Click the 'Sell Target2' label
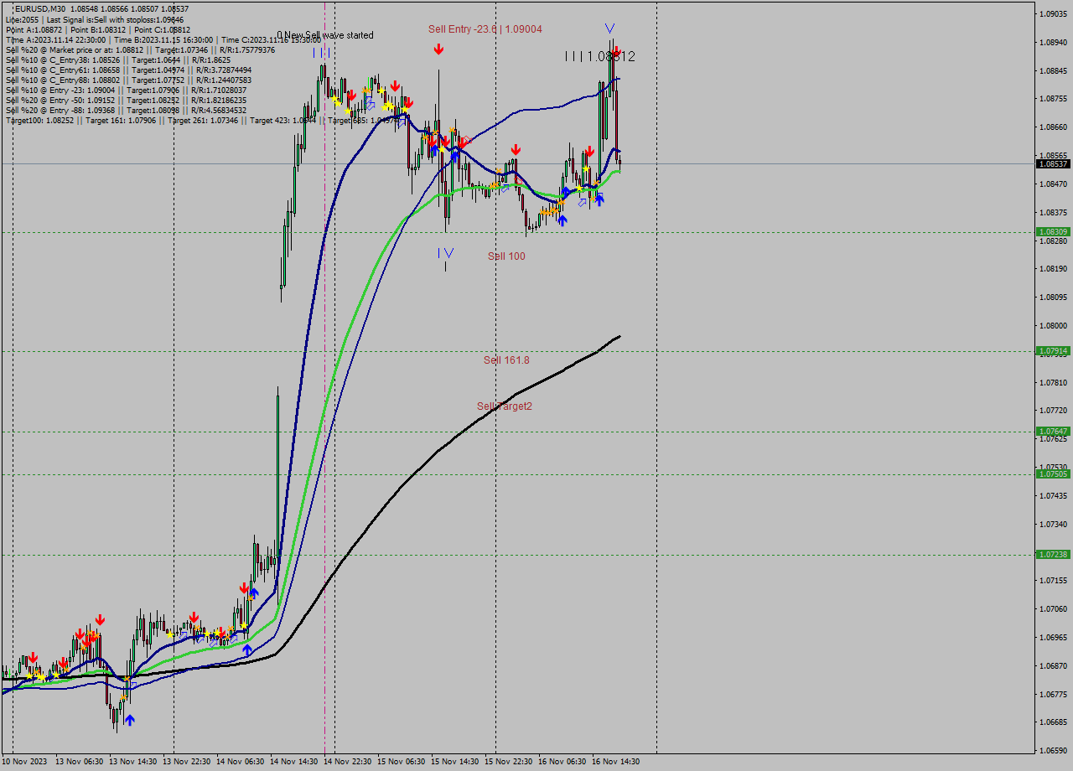 click(505, 406)
